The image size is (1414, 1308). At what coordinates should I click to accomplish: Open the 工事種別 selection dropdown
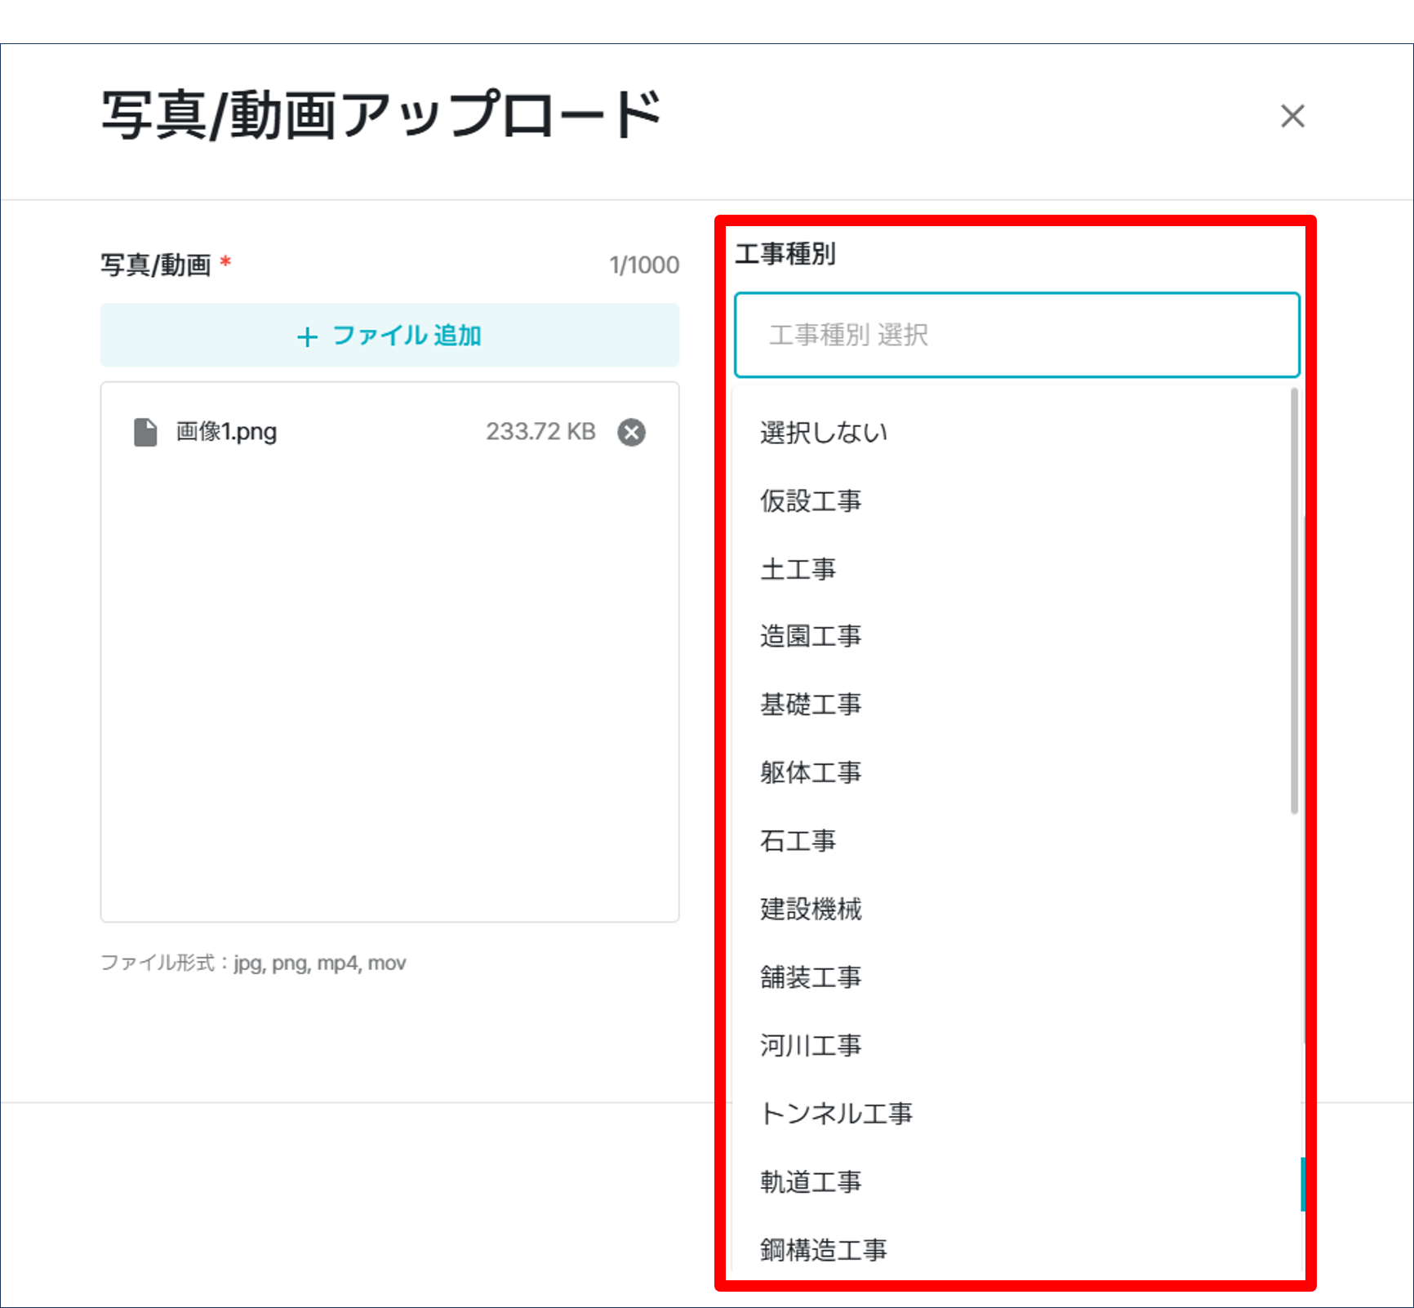click(1016, 335)
